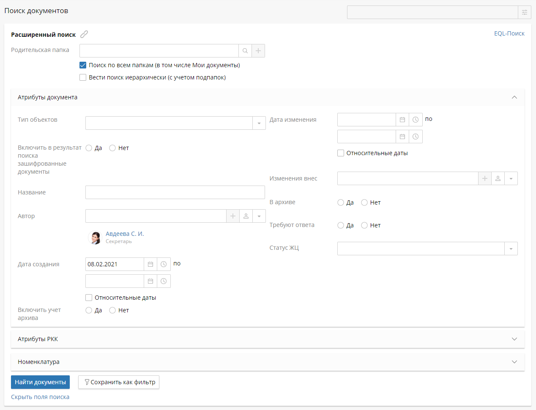Open the clock picker for Дата изменения start

pos(416,120)
